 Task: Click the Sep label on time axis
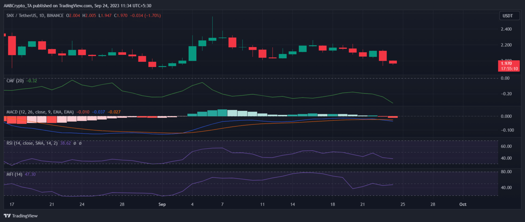[162, 204]
